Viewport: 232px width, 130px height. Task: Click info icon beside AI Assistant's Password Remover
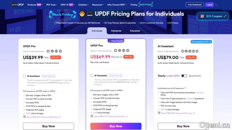(x=194, y=113)
